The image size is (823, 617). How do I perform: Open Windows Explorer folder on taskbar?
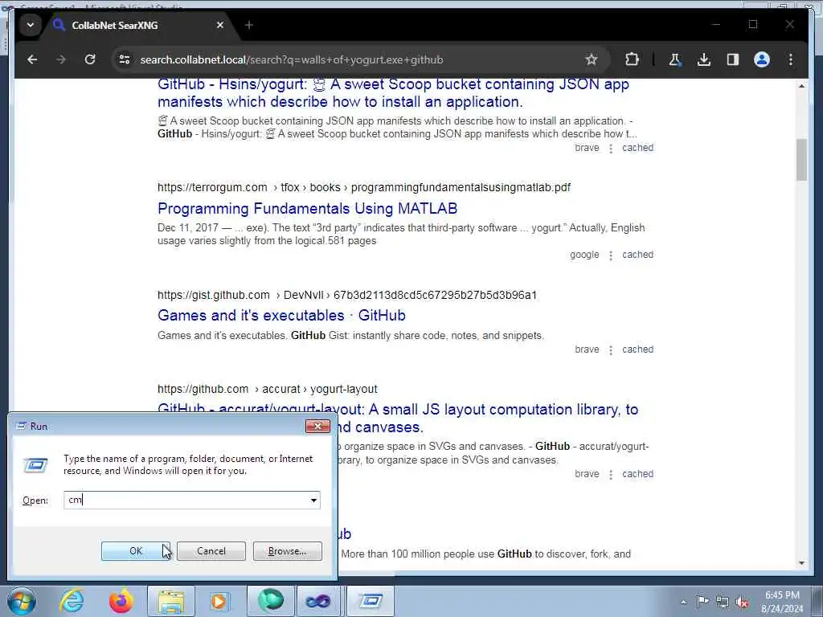pos(171,601)
